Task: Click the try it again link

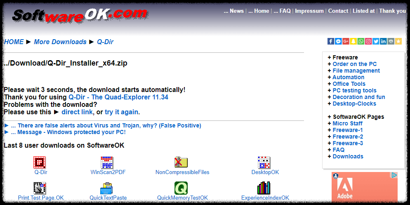Action: (x=121, y=112)
